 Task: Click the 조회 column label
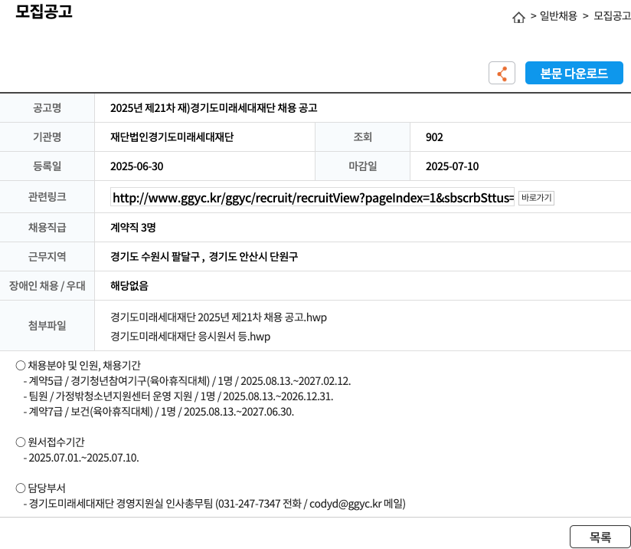tap(362, 137)
